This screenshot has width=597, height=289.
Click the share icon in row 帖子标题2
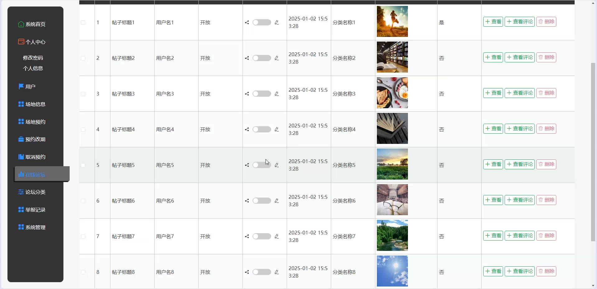tap(247, 58)
